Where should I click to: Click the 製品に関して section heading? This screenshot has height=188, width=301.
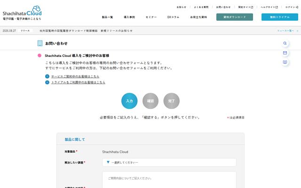coord(75,140)
